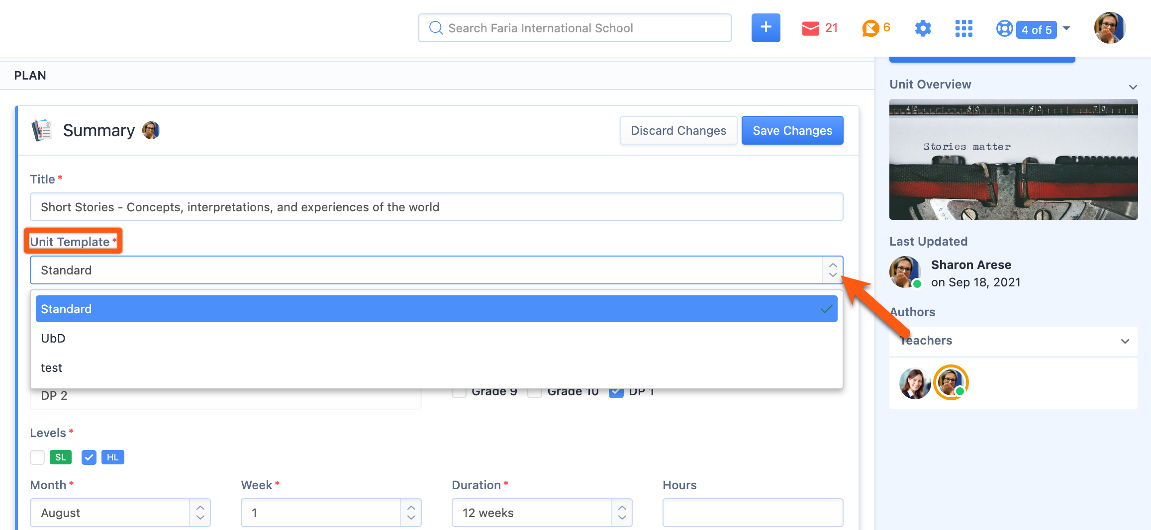Enable the SL level checkbox
Image resolution: width=1151 pixels, height=530 pixels.
(37, 457)
